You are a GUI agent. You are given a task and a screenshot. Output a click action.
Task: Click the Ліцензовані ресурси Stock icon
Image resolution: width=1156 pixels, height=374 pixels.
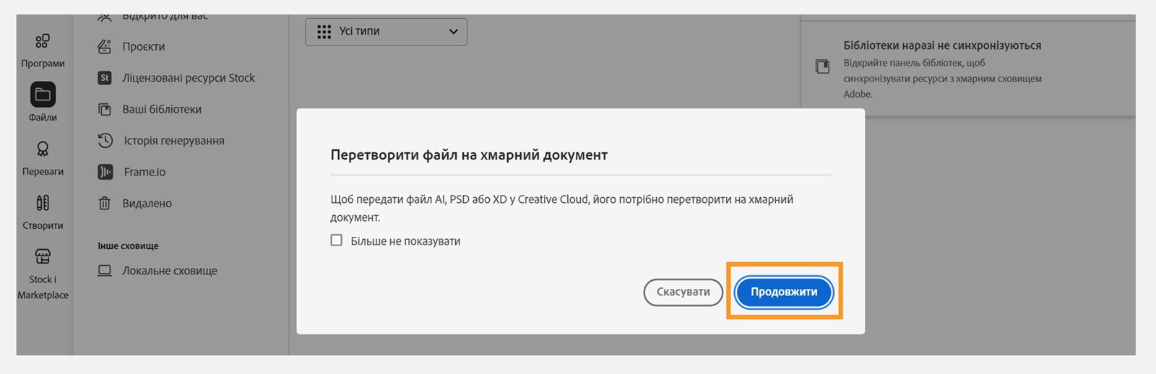(105, 78)
